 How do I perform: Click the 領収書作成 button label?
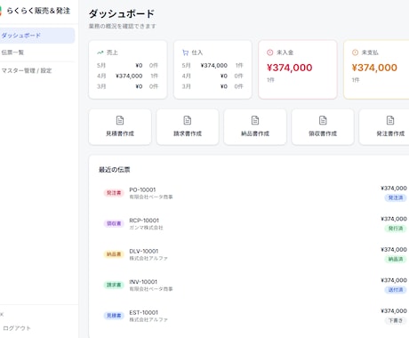click(x=323, y=133)
